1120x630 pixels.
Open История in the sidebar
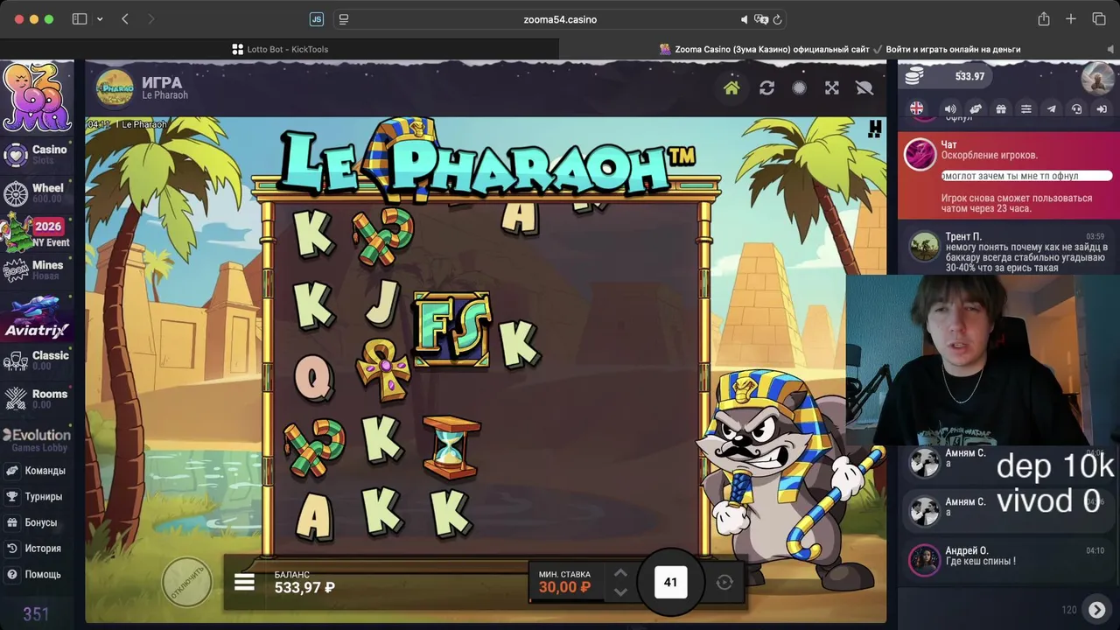[36, 549]
